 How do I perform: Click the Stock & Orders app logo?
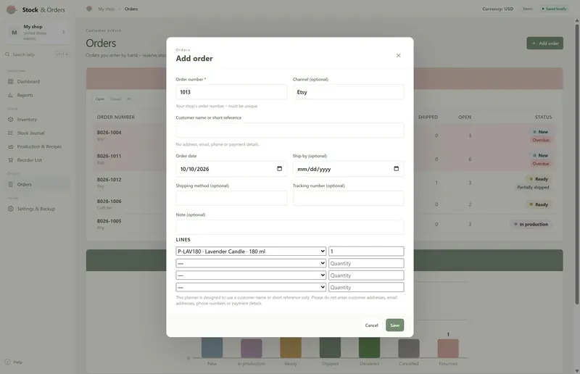pyautogui.click(x=12, y=9)
